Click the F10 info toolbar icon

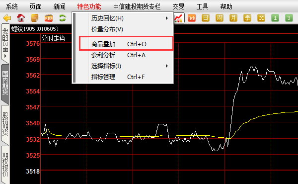coord(49,18)
